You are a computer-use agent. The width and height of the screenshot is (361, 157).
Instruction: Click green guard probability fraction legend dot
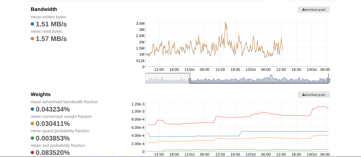point(32,138)
